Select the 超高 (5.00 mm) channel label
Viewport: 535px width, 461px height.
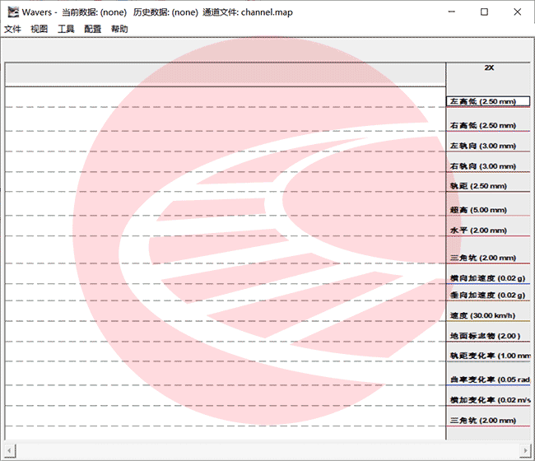(478, 210)
